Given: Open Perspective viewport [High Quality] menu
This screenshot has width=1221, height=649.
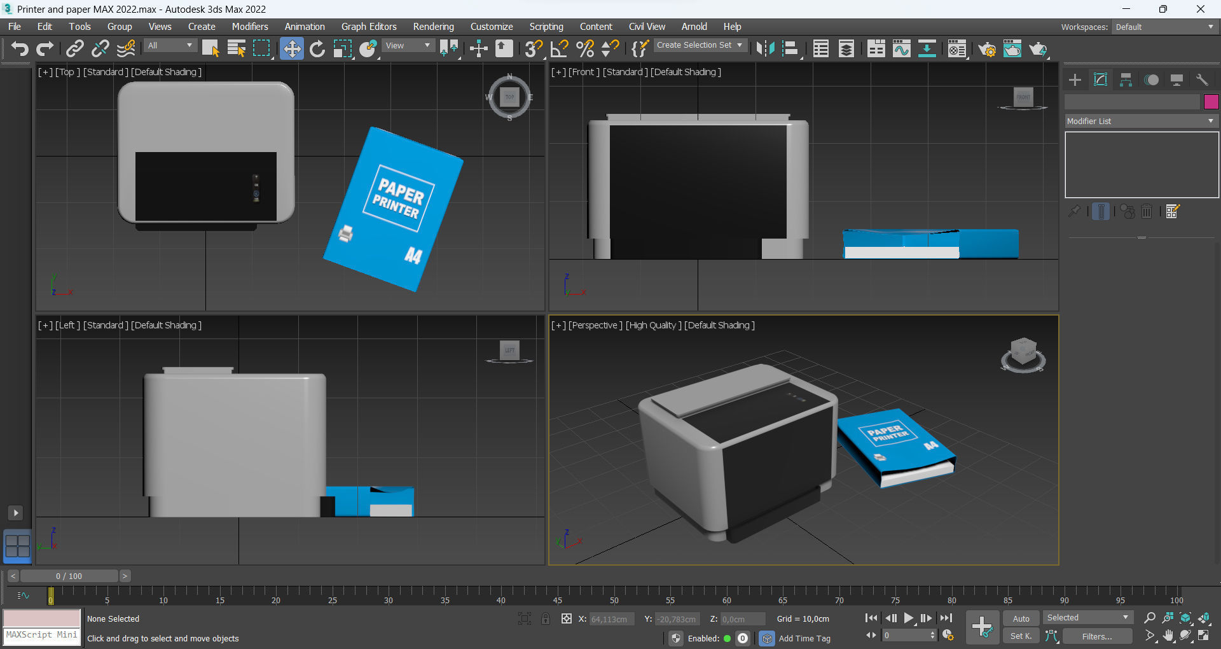Looking at the screenshot, I should coord(654,325).
